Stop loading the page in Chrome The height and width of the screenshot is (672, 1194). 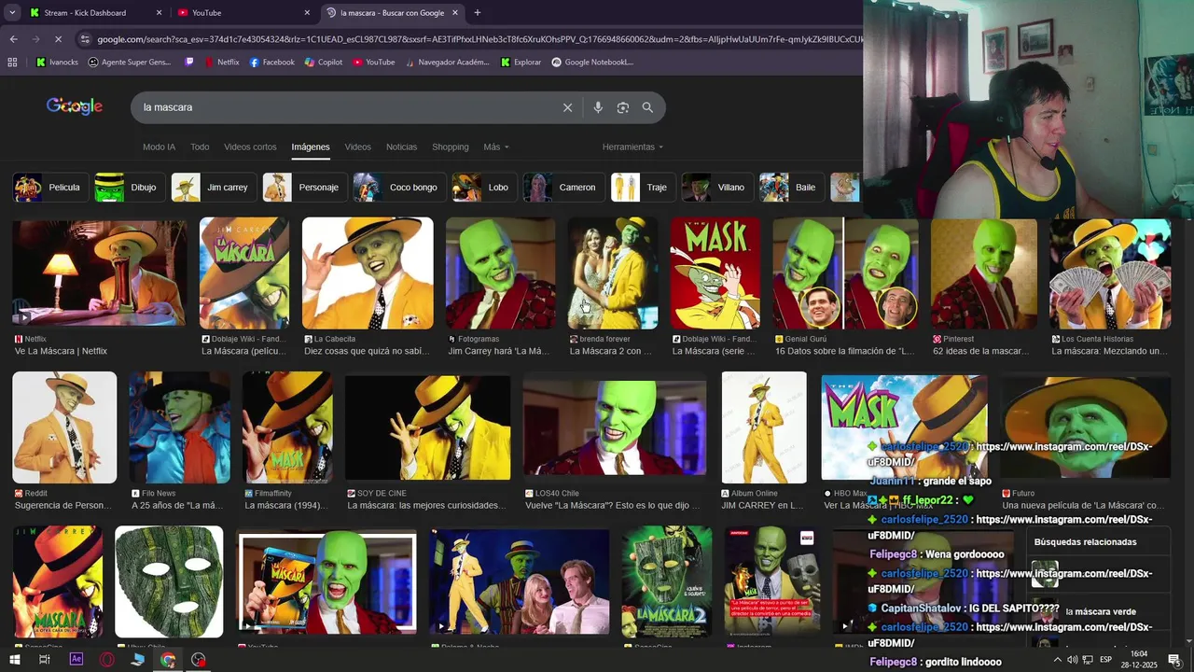click(58, 39)
